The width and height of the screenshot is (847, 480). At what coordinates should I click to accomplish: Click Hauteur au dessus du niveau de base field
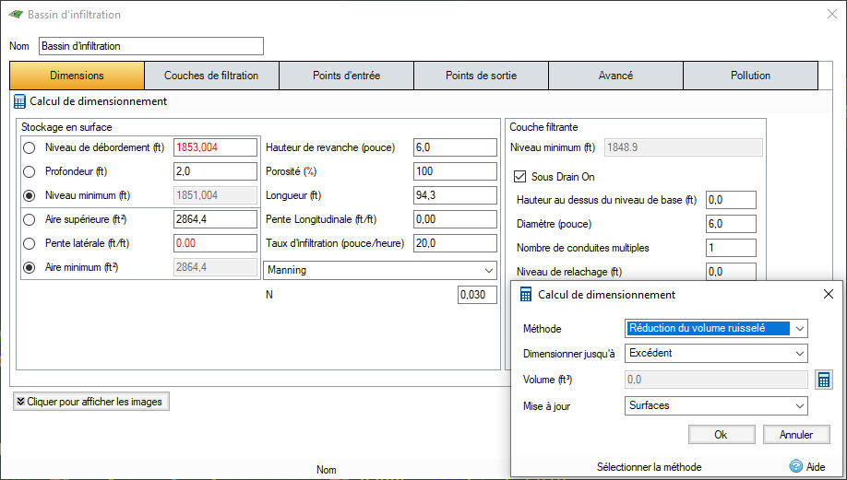coord(731,200)
